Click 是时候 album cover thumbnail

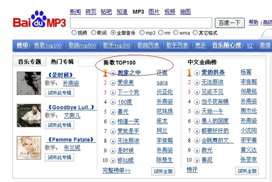(x=29, y=83)
